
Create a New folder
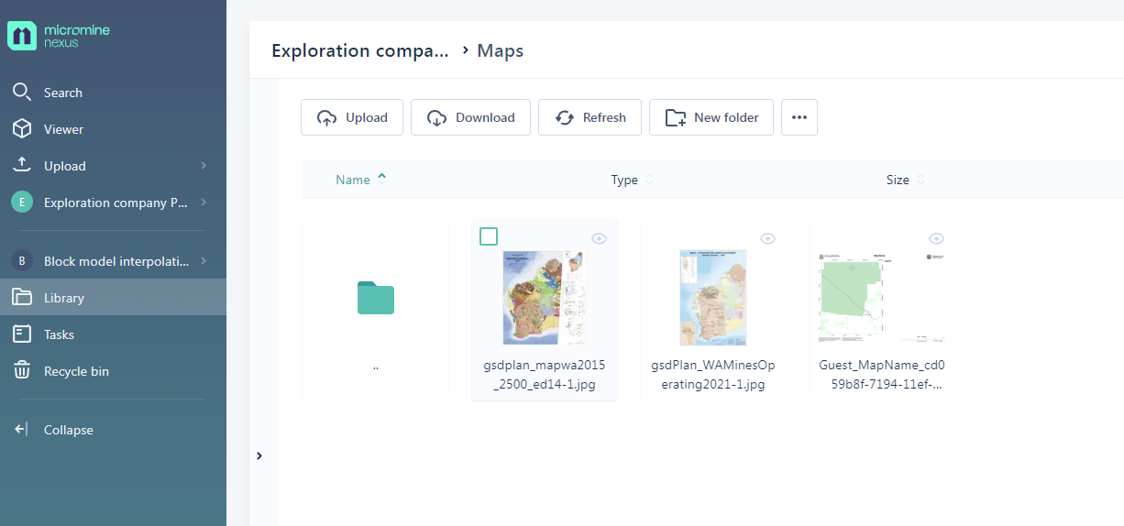(711, 117)
